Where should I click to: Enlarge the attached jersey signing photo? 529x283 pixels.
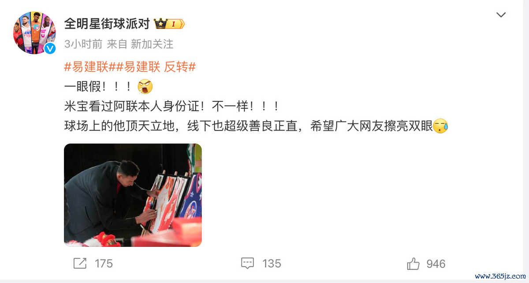133,195
